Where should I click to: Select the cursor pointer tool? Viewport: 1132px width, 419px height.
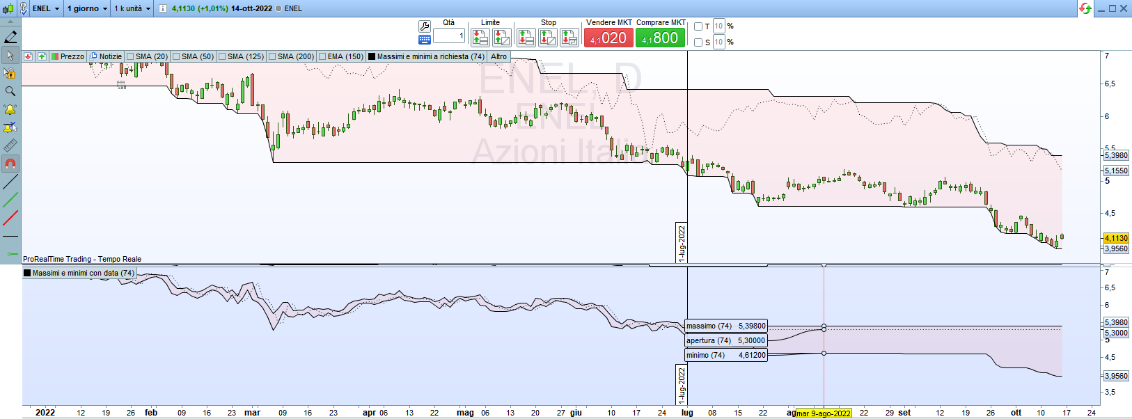pyautogui.click(x=10, y=55)
